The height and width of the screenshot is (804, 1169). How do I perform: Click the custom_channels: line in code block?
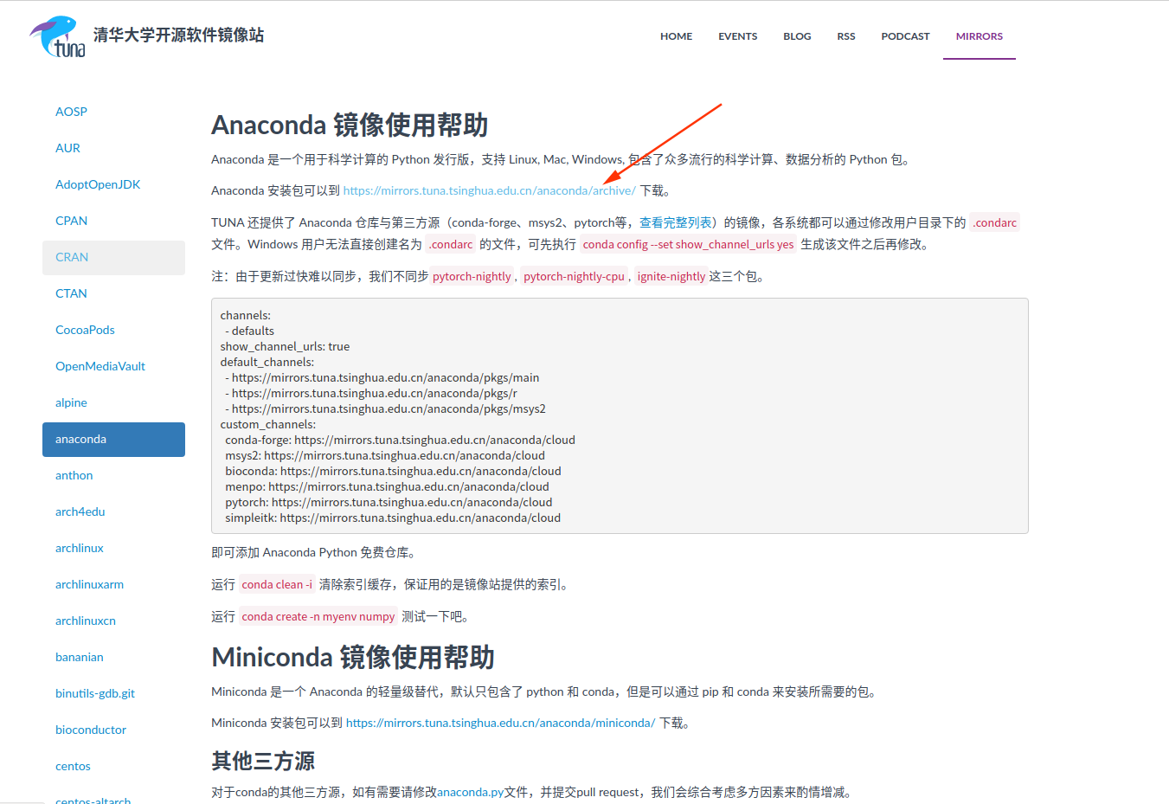(x=267, y=424)
